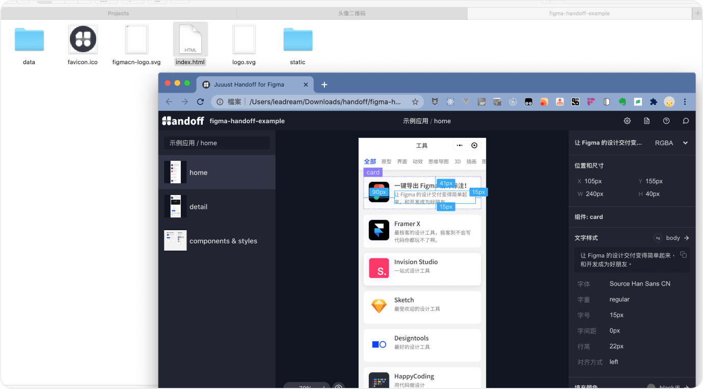Click the home page thumbnail

175,172
